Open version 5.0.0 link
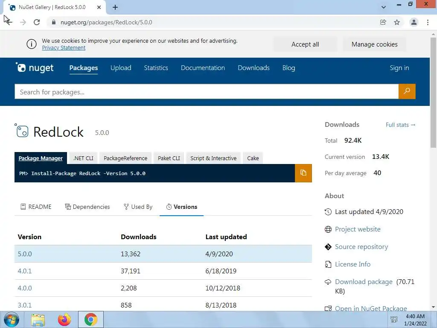 click(25, 254)
